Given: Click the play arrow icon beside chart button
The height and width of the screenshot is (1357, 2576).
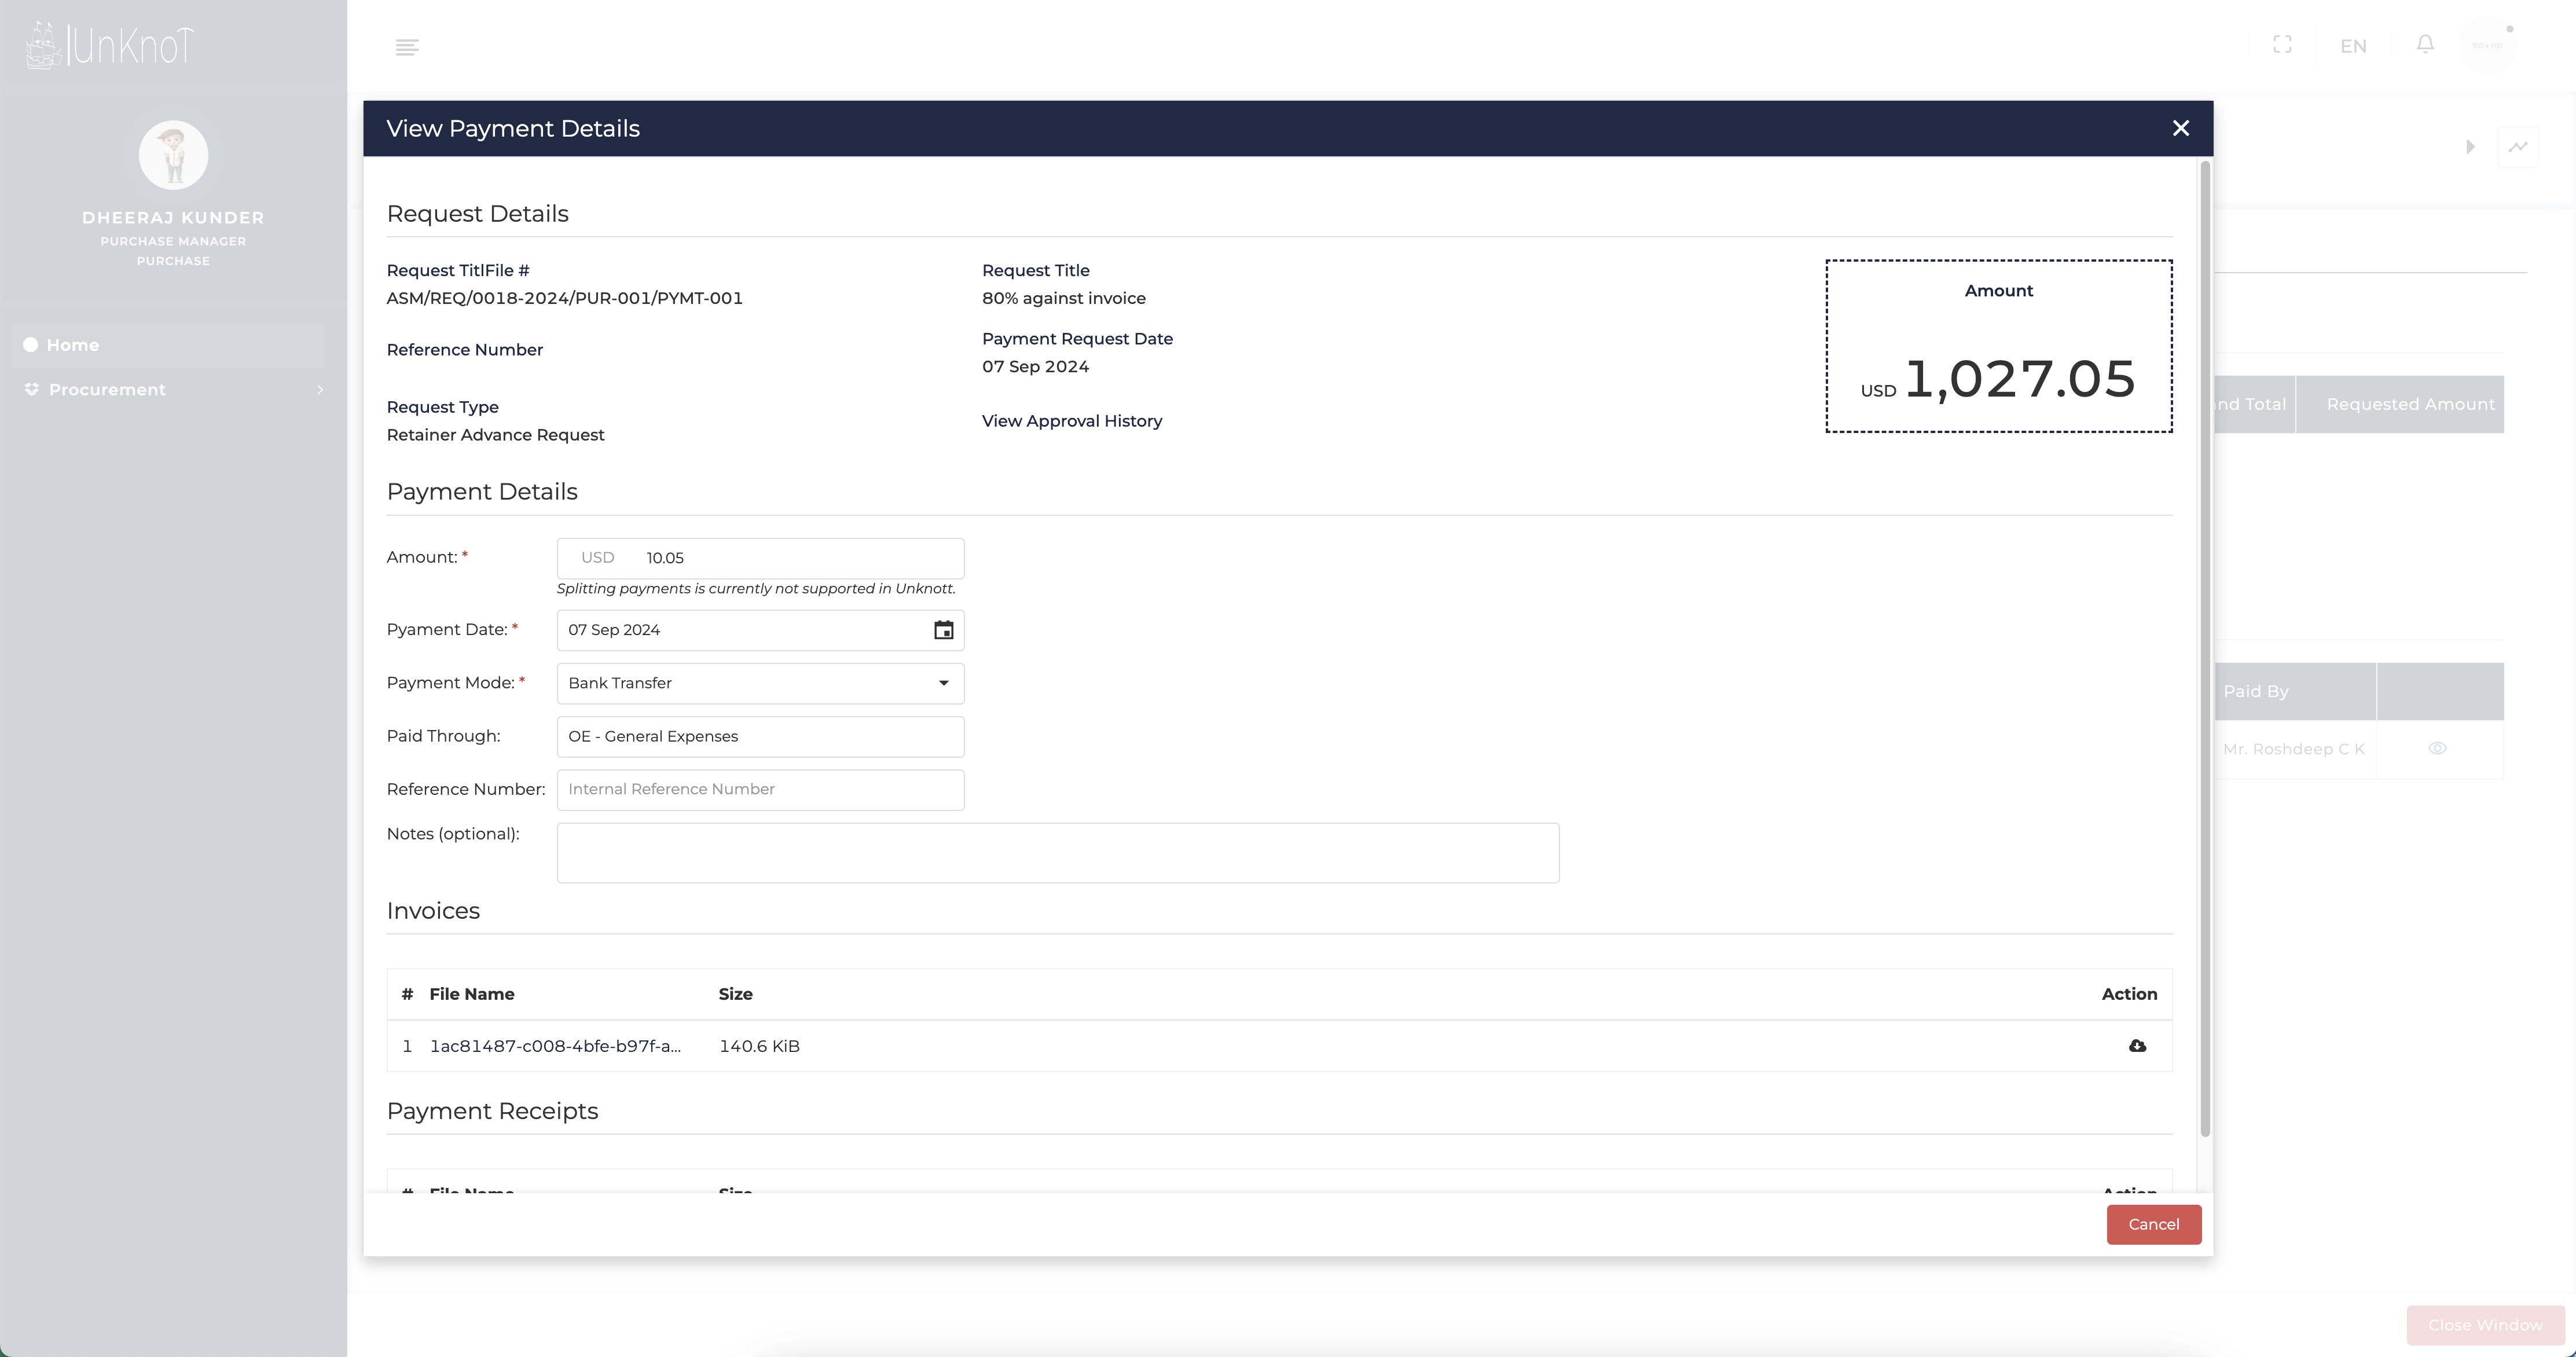Looking at the screenshot, I should [2470, 147].
